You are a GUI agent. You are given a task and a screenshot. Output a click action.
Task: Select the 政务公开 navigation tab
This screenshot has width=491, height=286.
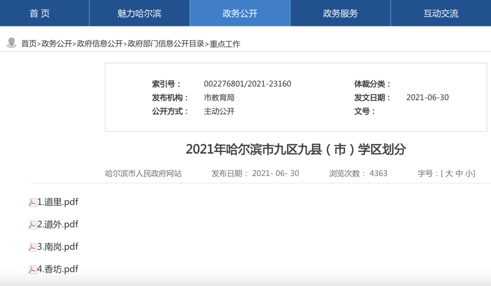pos(240,13)
